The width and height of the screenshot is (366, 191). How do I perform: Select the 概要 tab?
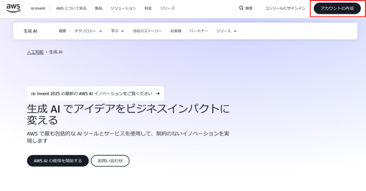pos(62,31)
